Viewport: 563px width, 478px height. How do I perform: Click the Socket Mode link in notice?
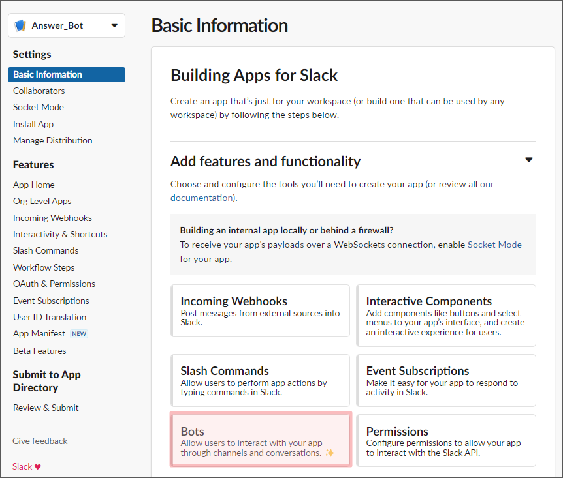tap(494, 245)
